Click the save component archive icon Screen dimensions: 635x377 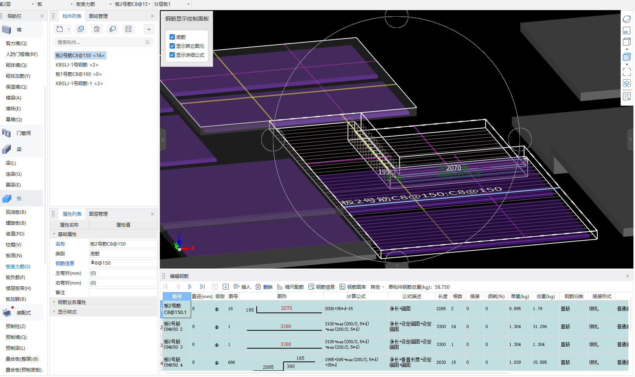[129, 29]
